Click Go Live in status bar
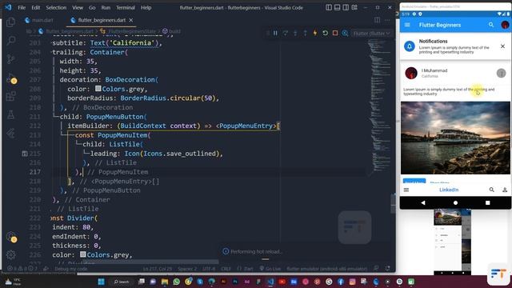The image size is (512, 288). click(270, 269)
